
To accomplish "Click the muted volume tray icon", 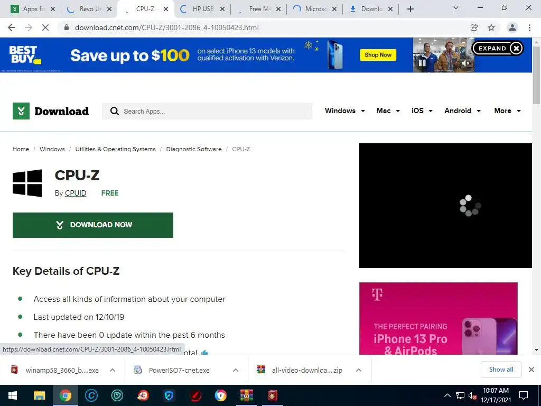I will (472, 395).
